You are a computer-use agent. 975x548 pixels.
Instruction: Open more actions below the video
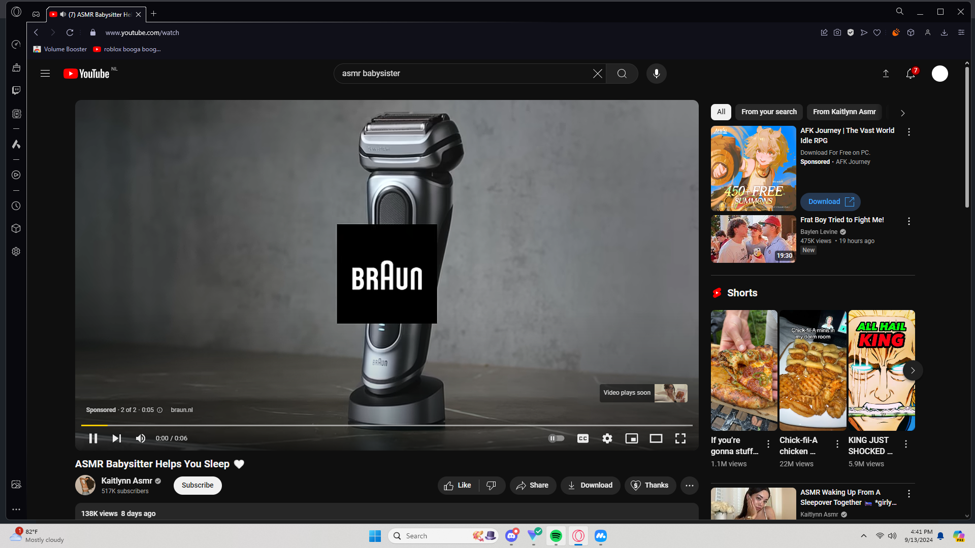coord(690,486)
